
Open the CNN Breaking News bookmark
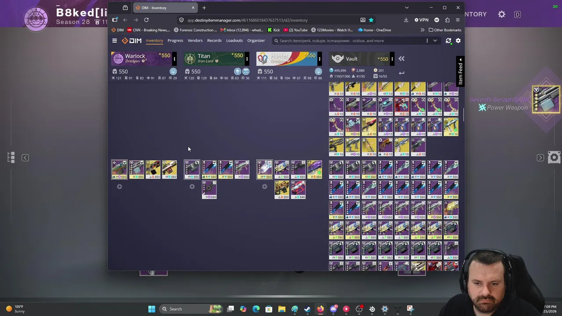click(148, 30)
